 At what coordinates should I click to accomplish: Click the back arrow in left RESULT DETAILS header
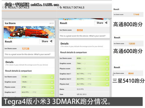(3, 7)
